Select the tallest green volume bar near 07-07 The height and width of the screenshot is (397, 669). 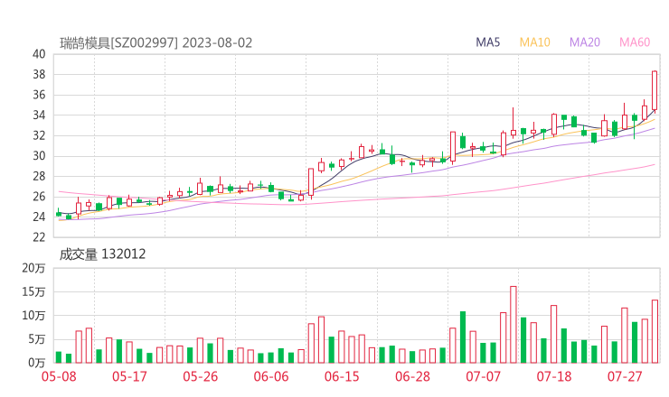(x=463, y=337)
